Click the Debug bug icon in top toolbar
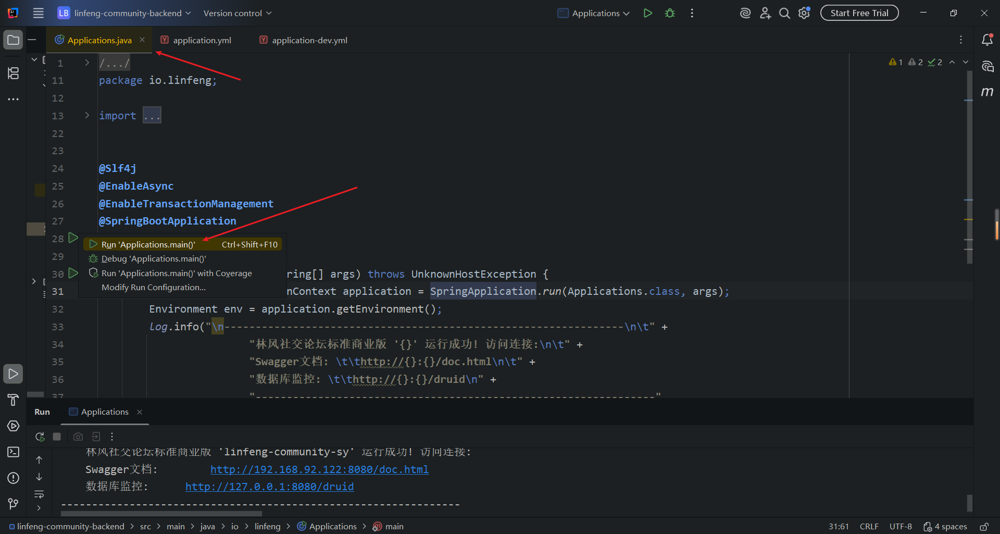Image resolution: width=1000 pixels, height=534 pixels. (670, 13)
